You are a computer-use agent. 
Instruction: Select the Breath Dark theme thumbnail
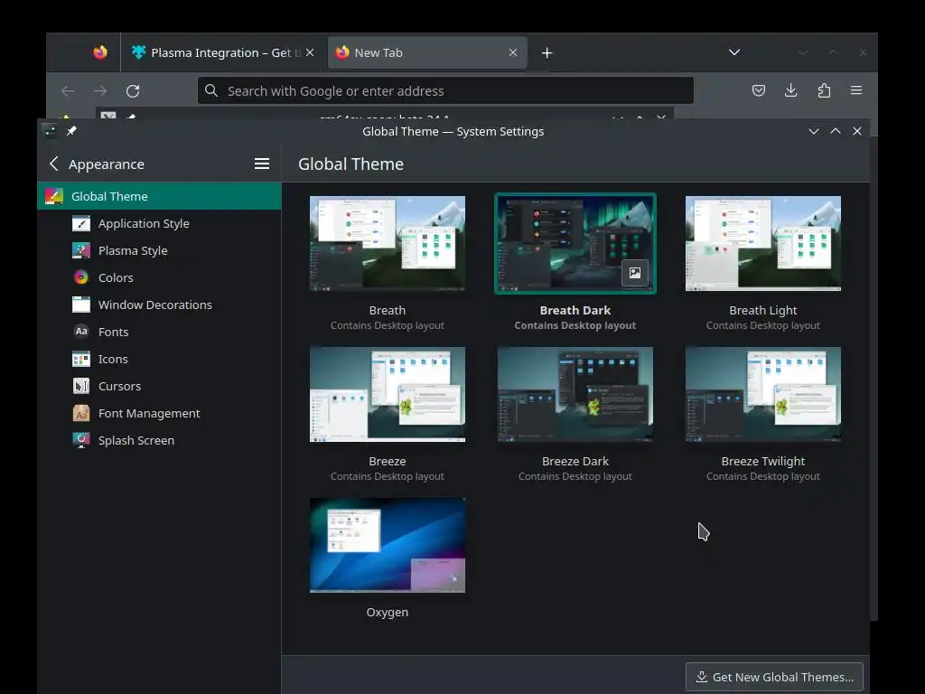pos(575,244)
